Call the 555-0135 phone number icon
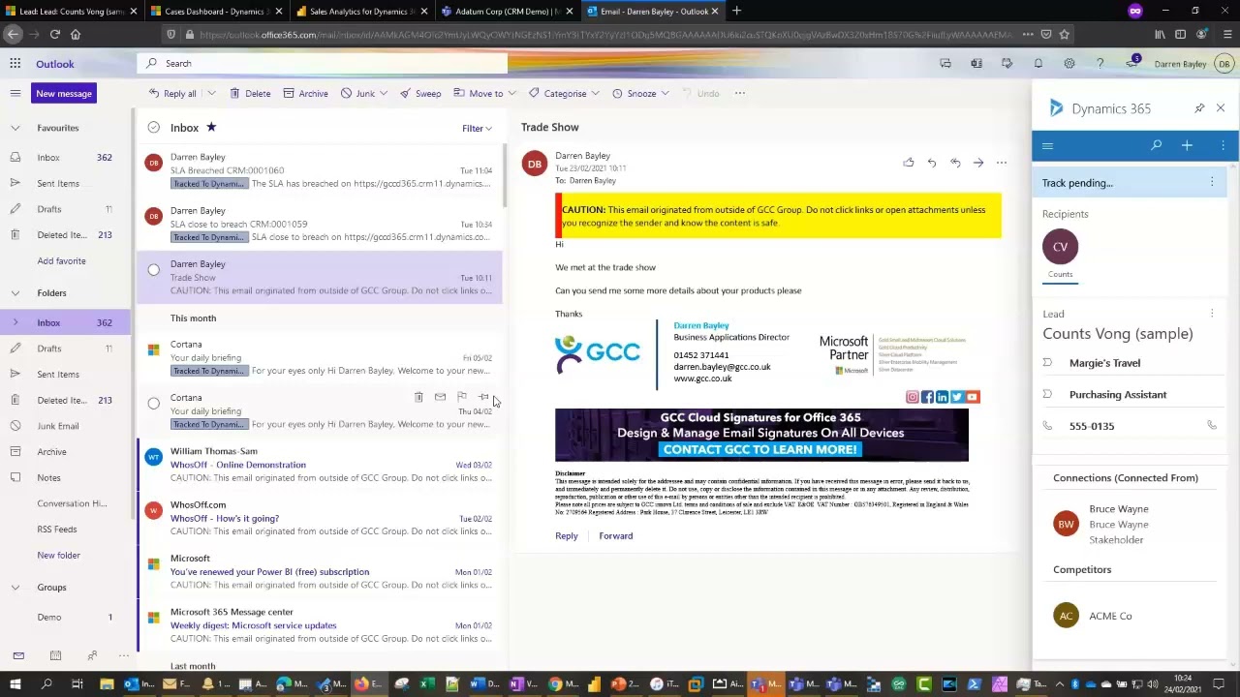Viewport: 1240px width, 697px height. [1211, 426]
